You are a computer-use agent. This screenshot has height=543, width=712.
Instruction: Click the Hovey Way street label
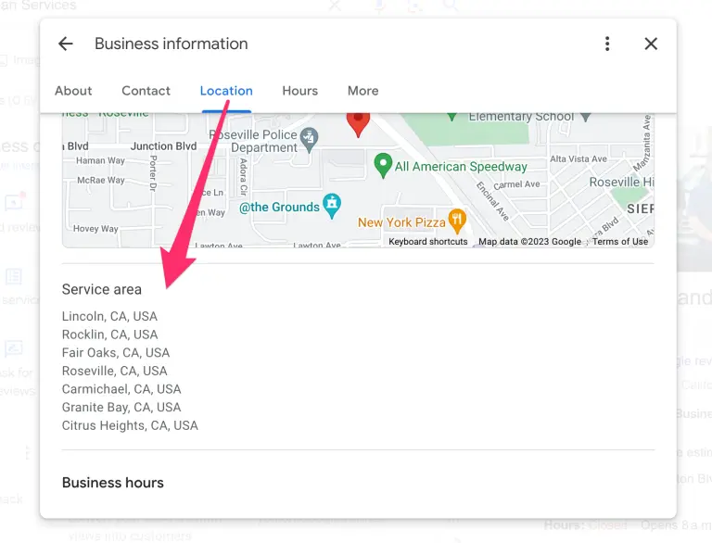(95, 228)
